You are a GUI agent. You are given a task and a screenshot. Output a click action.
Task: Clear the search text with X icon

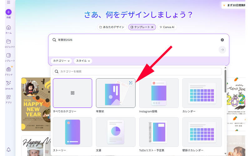222,40
